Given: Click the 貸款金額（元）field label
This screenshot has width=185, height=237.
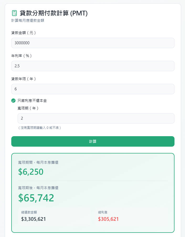Looking at the screenshot, I should coord(23,33).
